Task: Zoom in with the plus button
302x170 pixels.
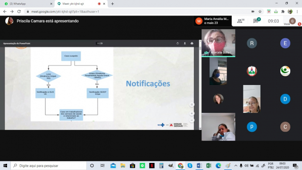Action: [x=192, y=113]
